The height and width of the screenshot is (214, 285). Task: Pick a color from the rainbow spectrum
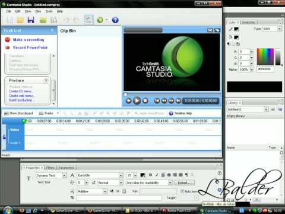coord(265,56)
